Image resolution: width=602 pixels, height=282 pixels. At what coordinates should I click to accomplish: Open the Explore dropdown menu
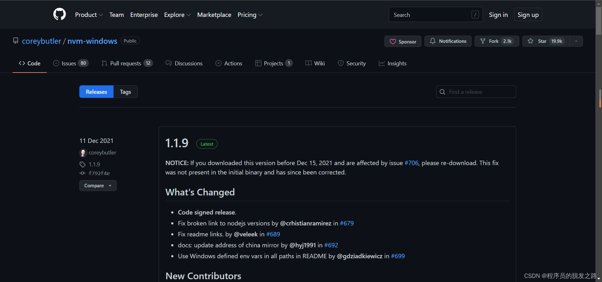177,15
